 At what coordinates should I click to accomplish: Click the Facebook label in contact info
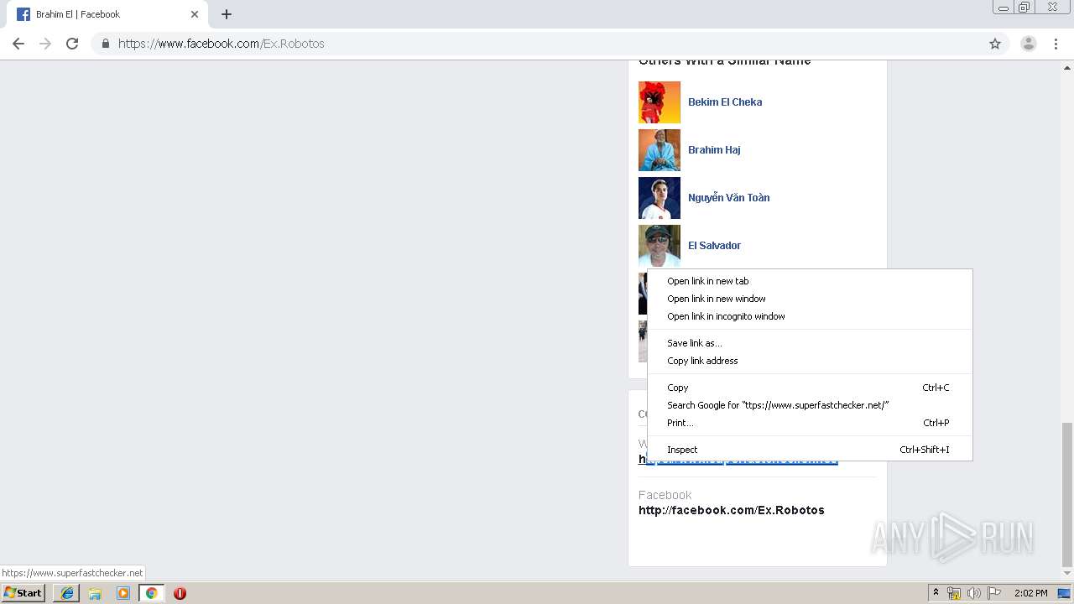coord(665,495)
